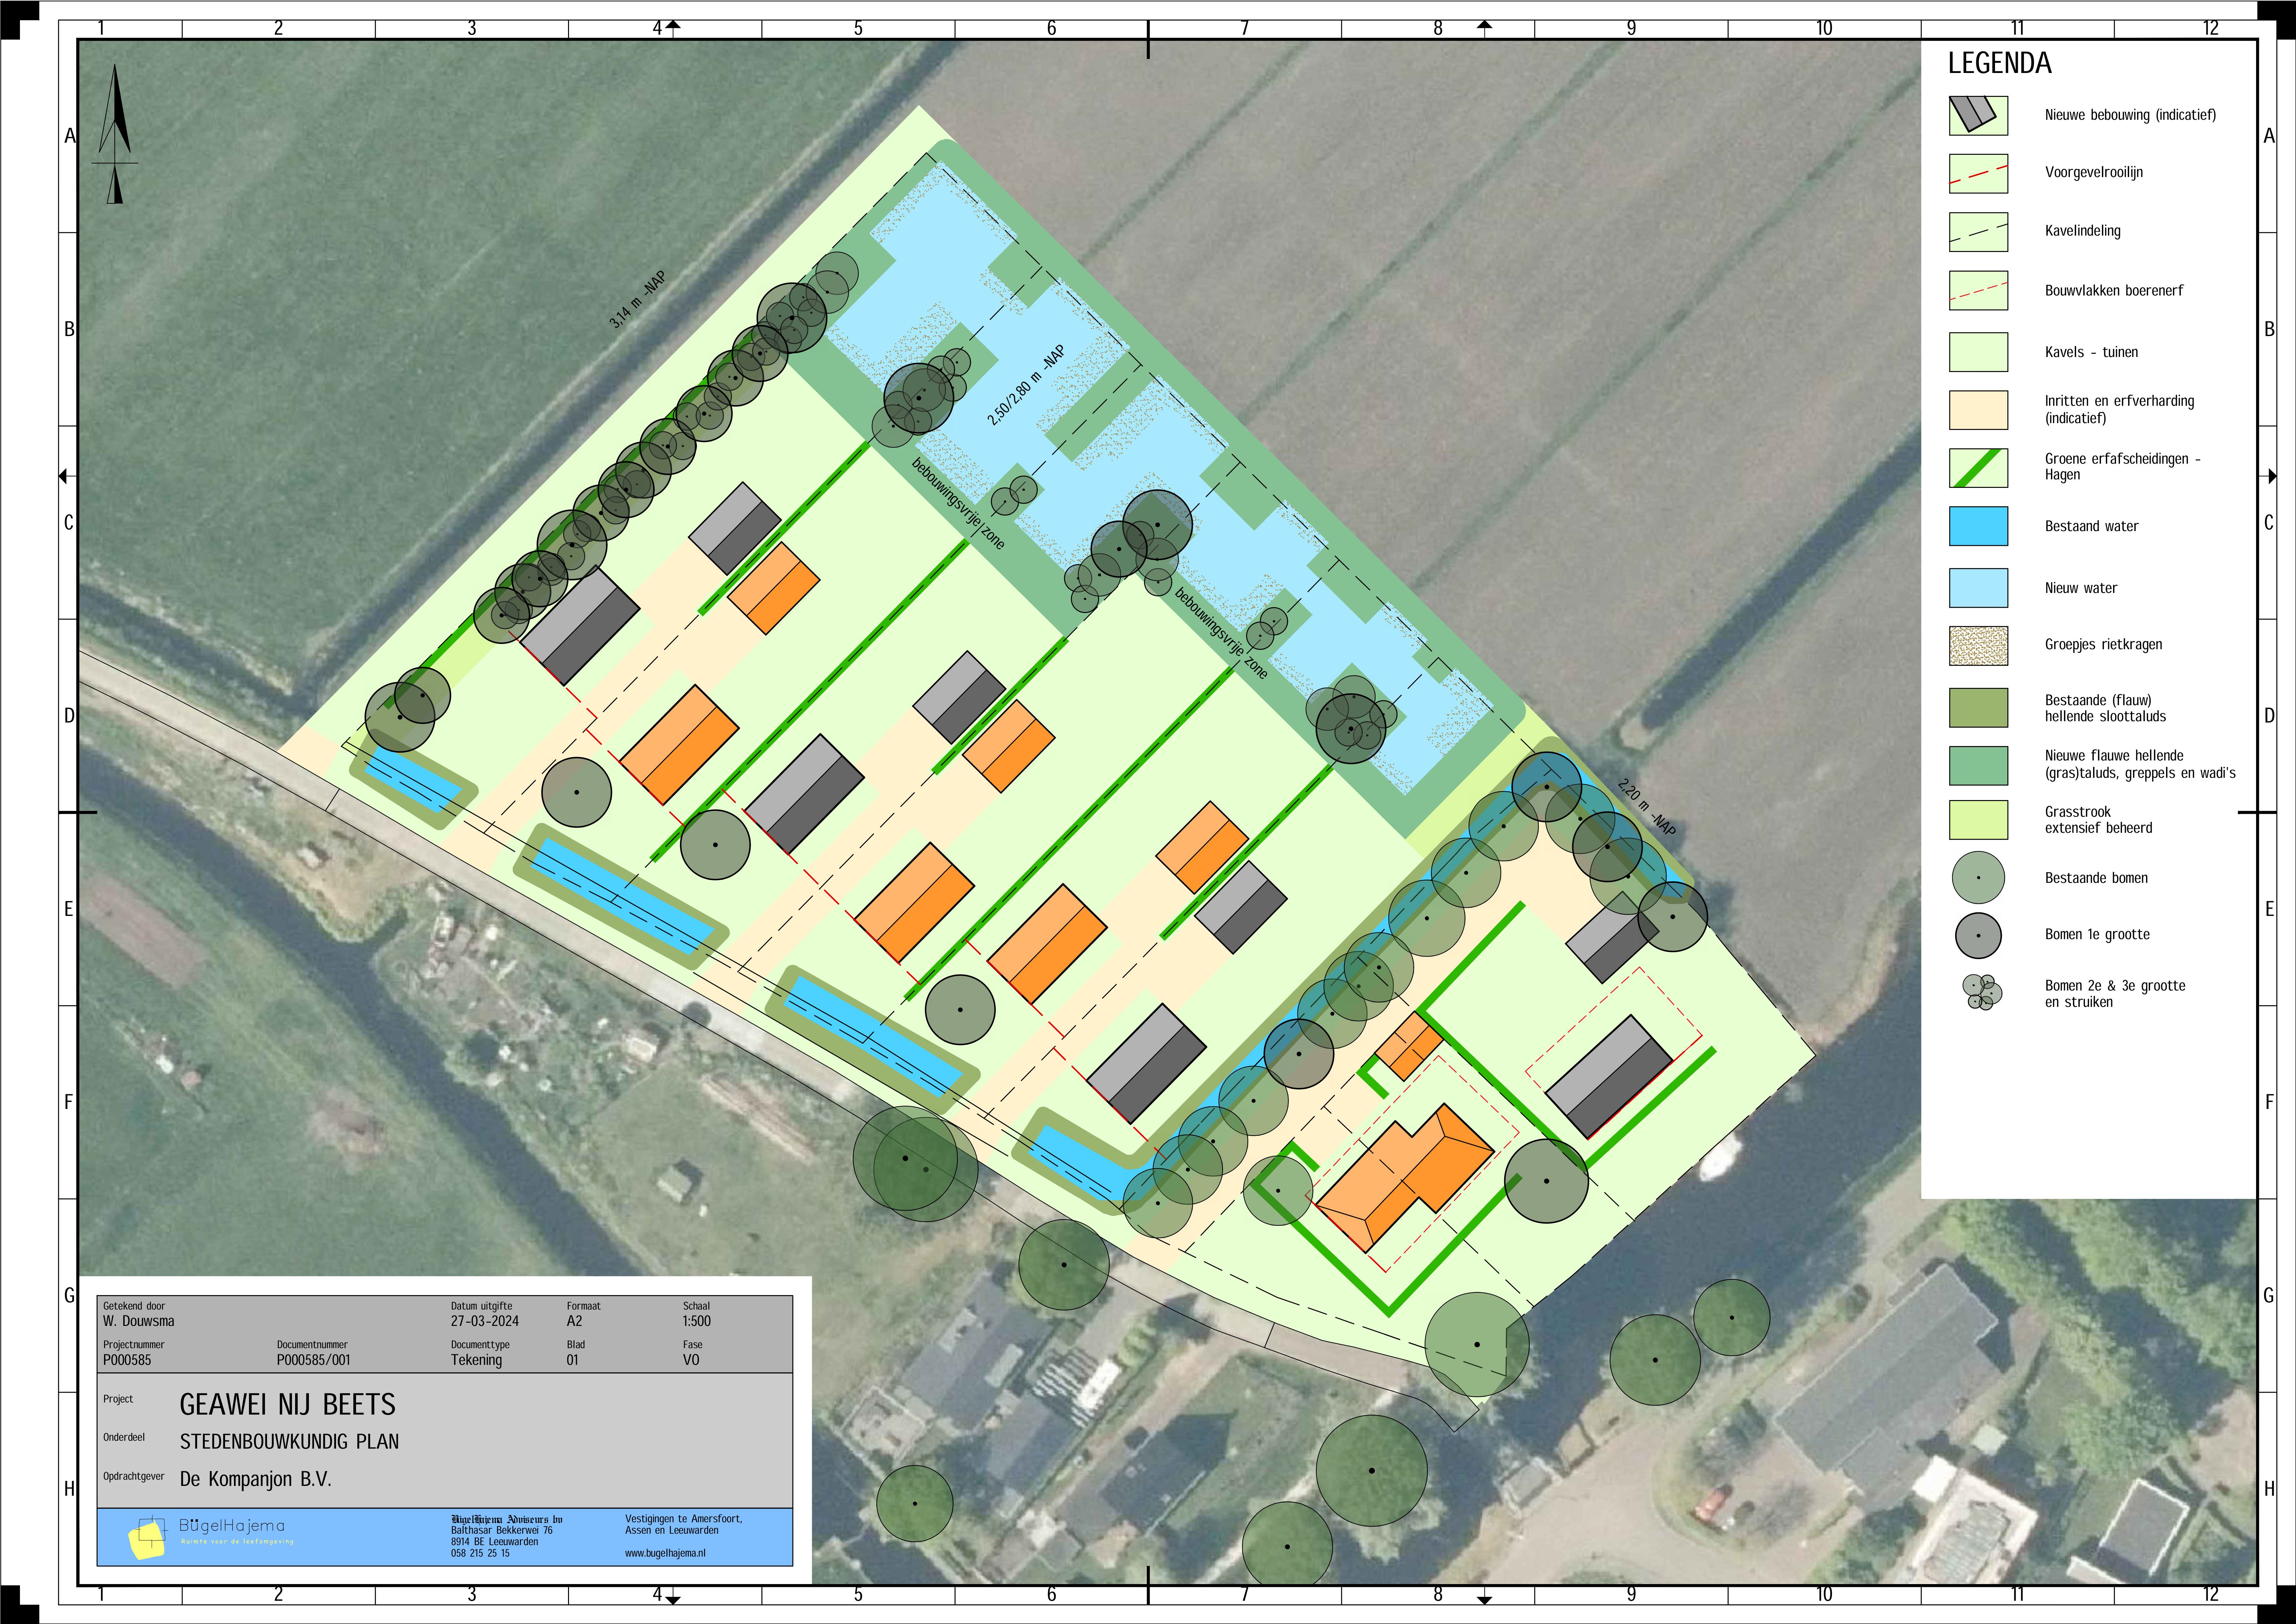The image size is (2296, 1624).
Task: Click the Bestaande hellende sloottaluds swatch
Action: pos(1978,708)
